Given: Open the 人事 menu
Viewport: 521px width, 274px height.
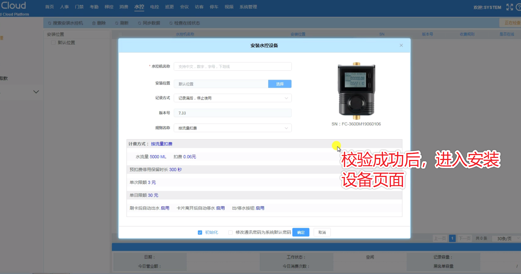Looking at the screenshot, I should click(64, 7).
